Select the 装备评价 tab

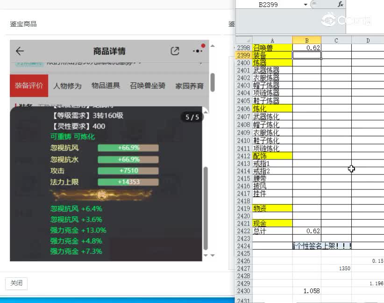[x=29, y=86]
